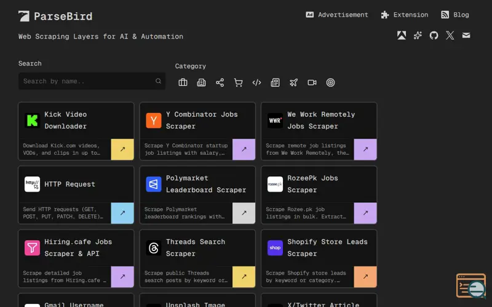Viewport: 492px width, 307px height.
Task: Open Y Combinator Jobs Scraper arrow button
Action: click(x=244, y=149)
